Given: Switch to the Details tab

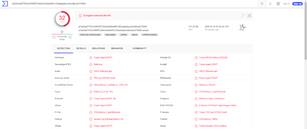Looking at the screenshot, I should point(81,48).
